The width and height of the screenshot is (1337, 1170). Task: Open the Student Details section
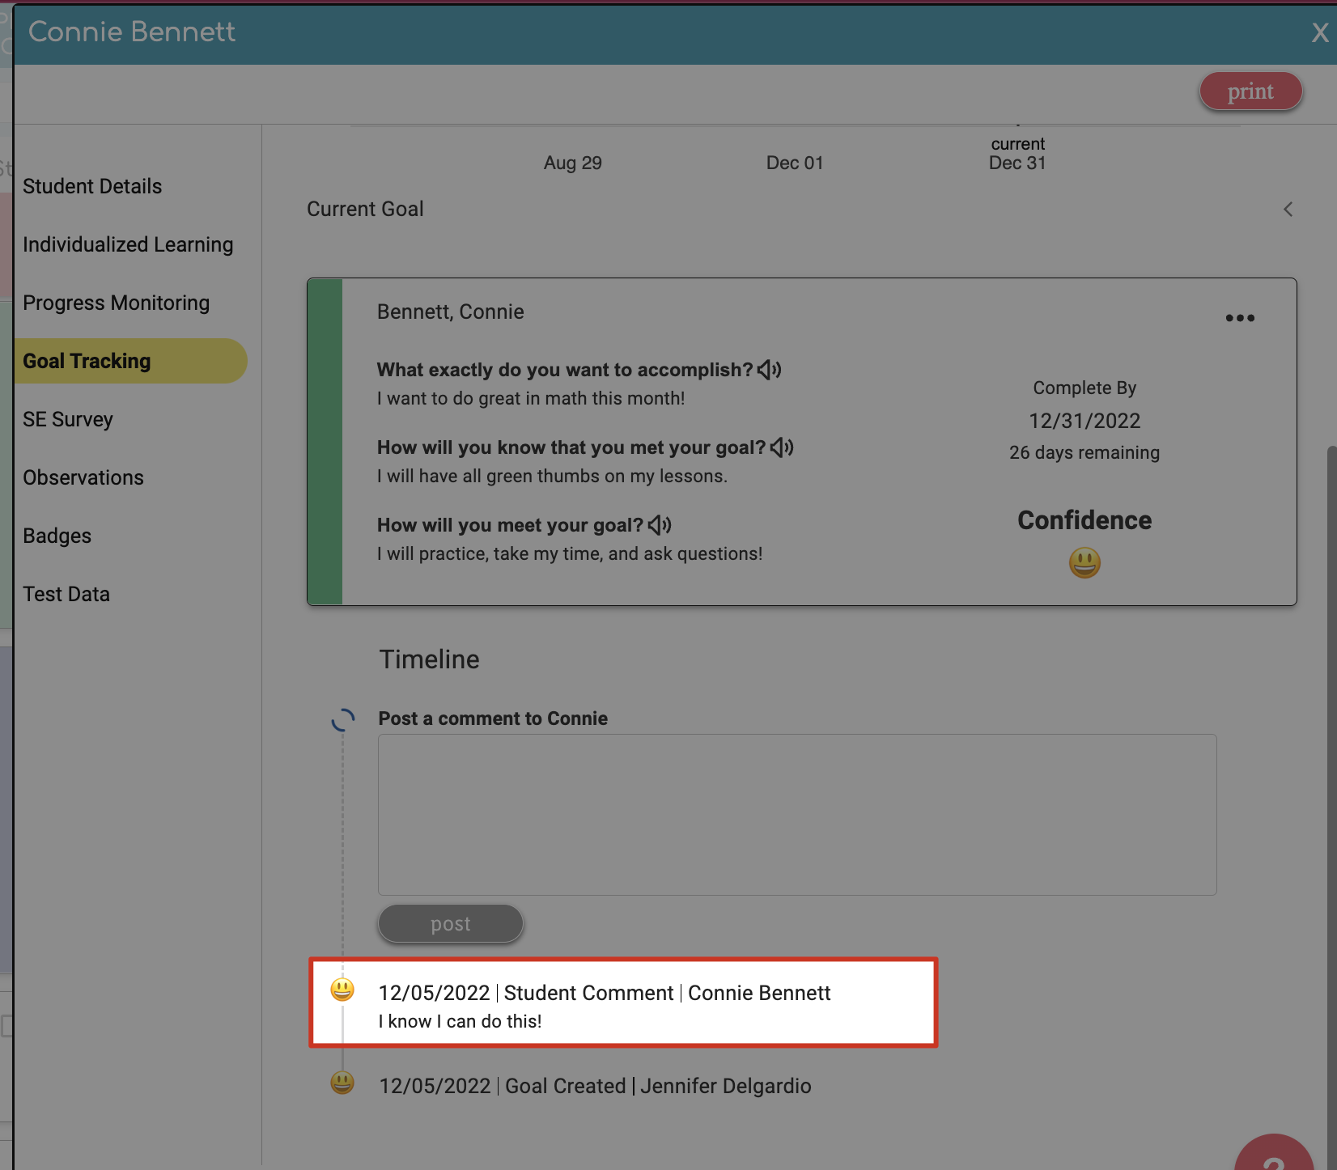tap(91, 186)
